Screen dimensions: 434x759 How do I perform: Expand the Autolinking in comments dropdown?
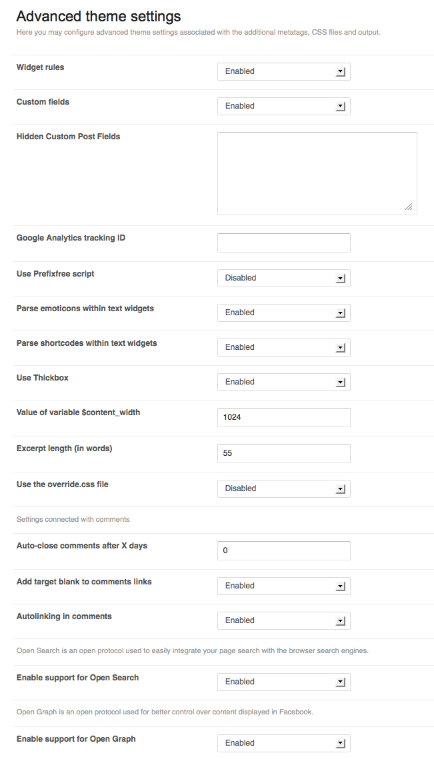(x=283, y=620)
